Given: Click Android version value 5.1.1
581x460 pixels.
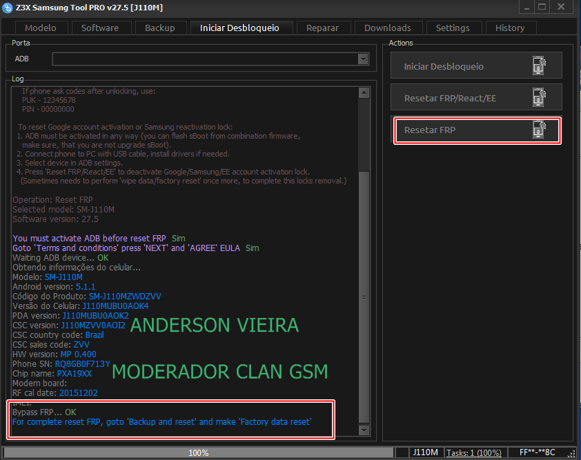Looking at the screenshot, I should pos(86,287).
